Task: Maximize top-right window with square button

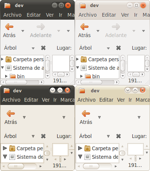Action: click(x=136, y=6)
